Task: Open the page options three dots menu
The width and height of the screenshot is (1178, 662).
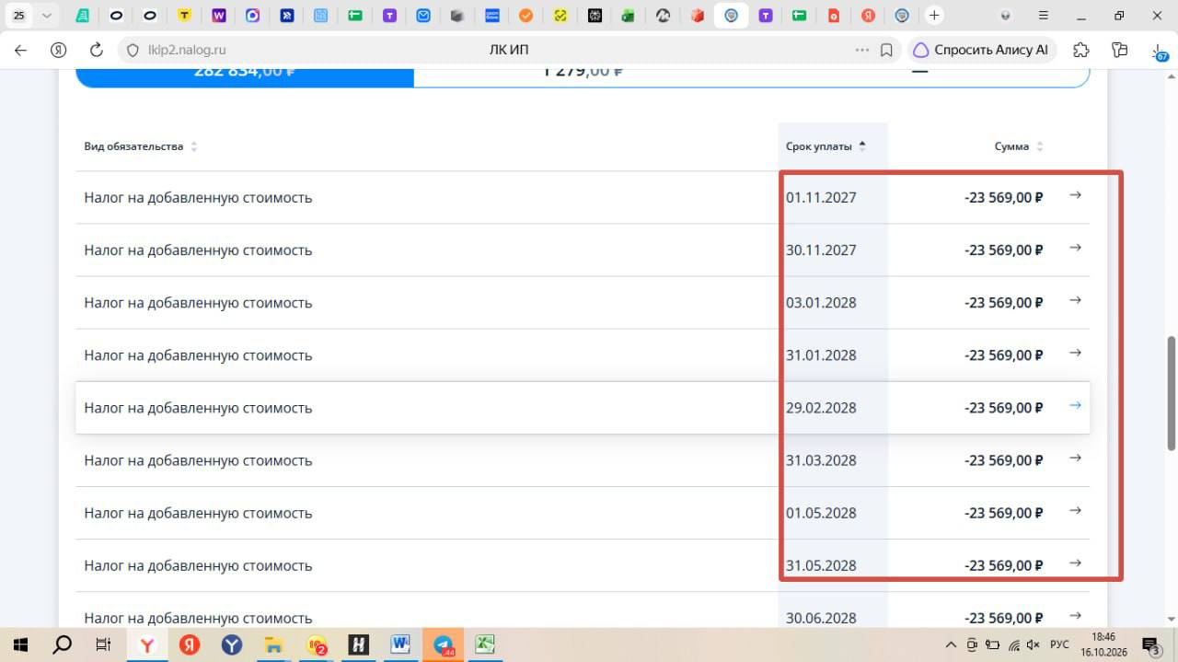Action: tap(861, 50)
